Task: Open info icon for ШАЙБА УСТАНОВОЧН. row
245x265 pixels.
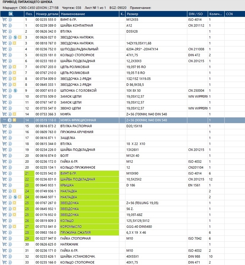Action: [10, 256]
